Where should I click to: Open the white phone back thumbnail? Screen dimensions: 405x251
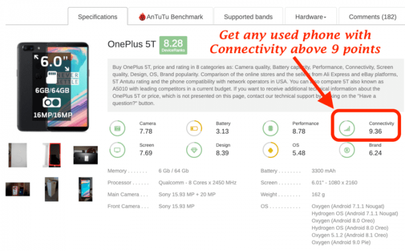pyautogui.click(x=17, y=155)
